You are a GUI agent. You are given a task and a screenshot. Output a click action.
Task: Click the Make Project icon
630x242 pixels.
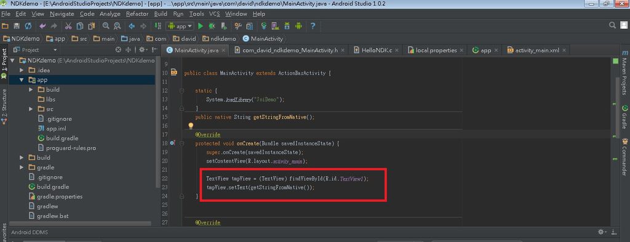158,26
